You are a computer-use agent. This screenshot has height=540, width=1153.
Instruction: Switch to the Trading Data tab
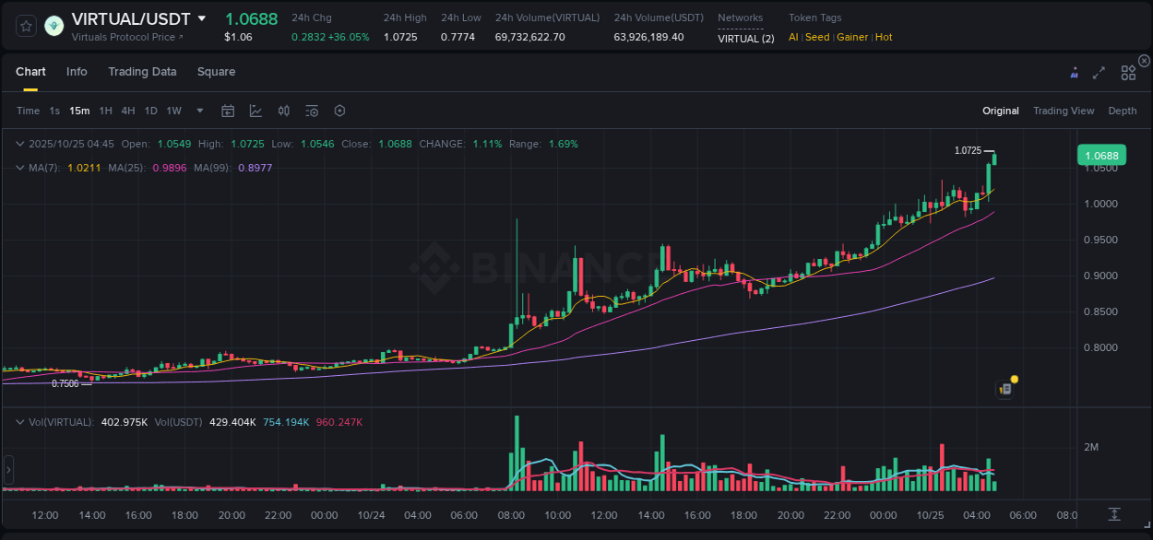(x=142, y=71)
